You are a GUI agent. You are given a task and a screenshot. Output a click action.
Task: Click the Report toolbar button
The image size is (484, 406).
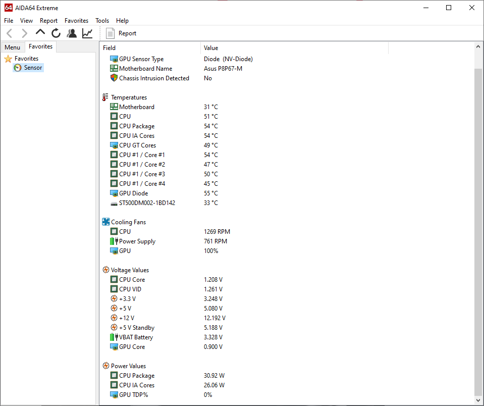pyautogui.click(x=121, y=33)
